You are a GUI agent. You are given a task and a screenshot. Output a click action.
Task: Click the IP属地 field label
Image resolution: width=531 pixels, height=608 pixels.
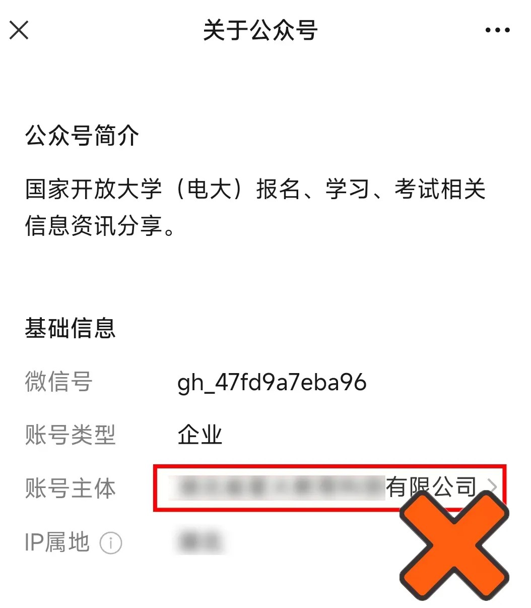pos(57,542)
